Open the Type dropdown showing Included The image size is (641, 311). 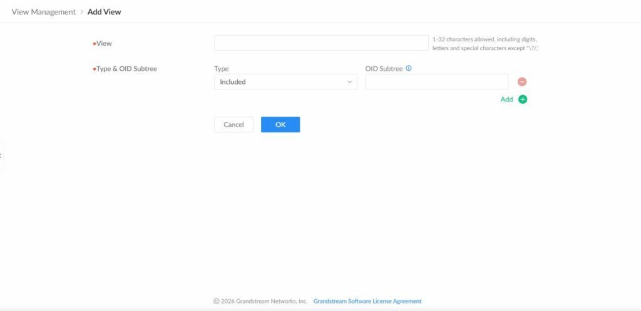pos(285,82)
